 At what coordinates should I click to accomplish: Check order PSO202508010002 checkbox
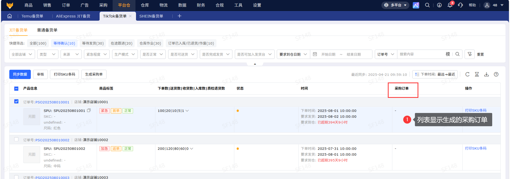coord(16,139)
